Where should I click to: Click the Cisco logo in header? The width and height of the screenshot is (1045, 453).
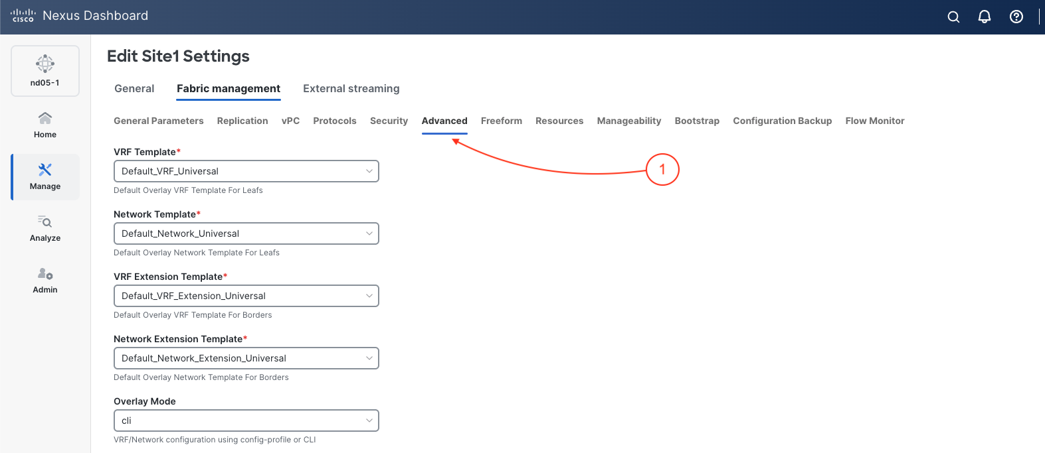coord(23,16)
